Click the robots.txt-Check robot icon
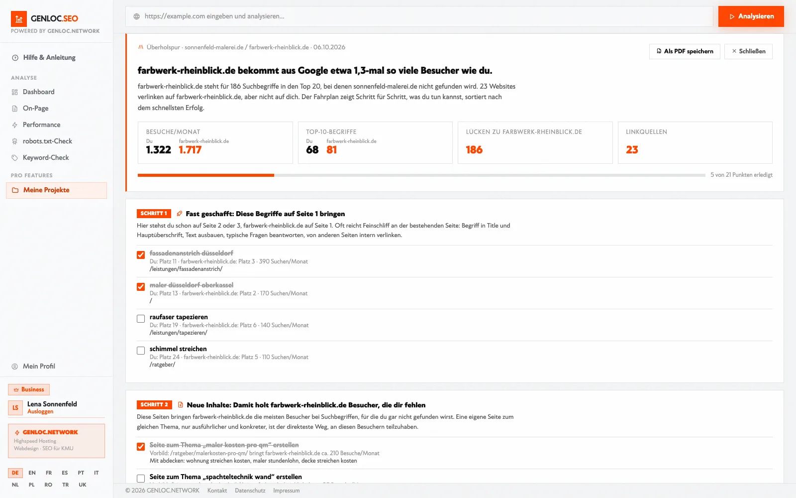The height and width of the screenshot is (498, 796). click(x=15, y=141)
